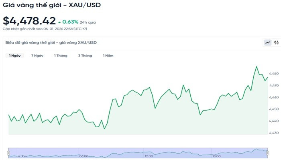
Task: Click the green up-arrow change indicator
Action: pos(60,22)
